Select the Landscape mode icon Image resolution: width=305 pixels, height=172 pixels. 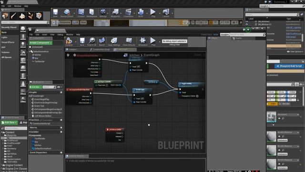pos(22,16)
